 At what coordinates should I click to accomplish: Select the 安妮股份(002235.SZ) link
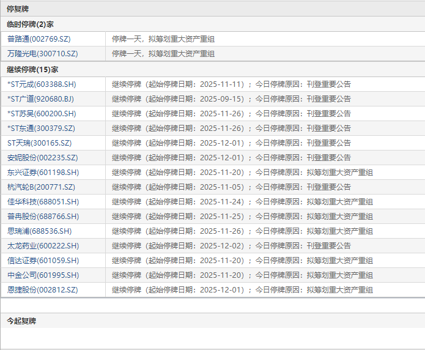coord(42,157)
